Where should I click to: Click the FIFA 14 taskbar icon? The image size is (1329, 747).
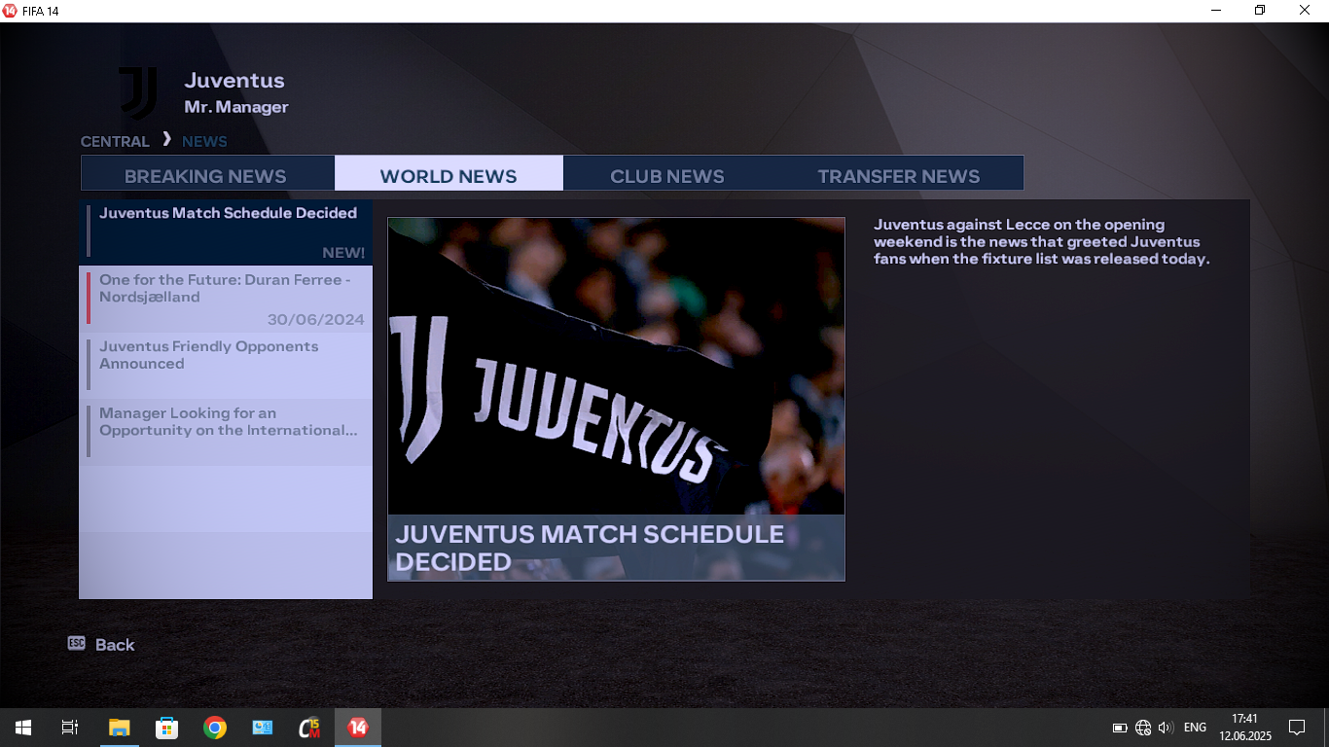[358, 728]
